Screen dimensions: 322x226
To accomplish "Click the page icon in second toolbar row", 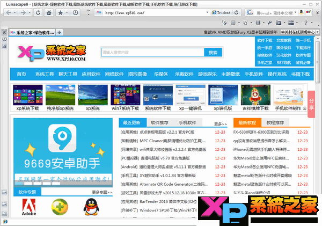I will [233, 23].
